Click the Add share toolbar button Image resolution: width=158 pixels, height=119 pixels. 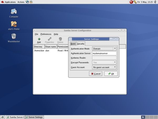pos(39,40)
